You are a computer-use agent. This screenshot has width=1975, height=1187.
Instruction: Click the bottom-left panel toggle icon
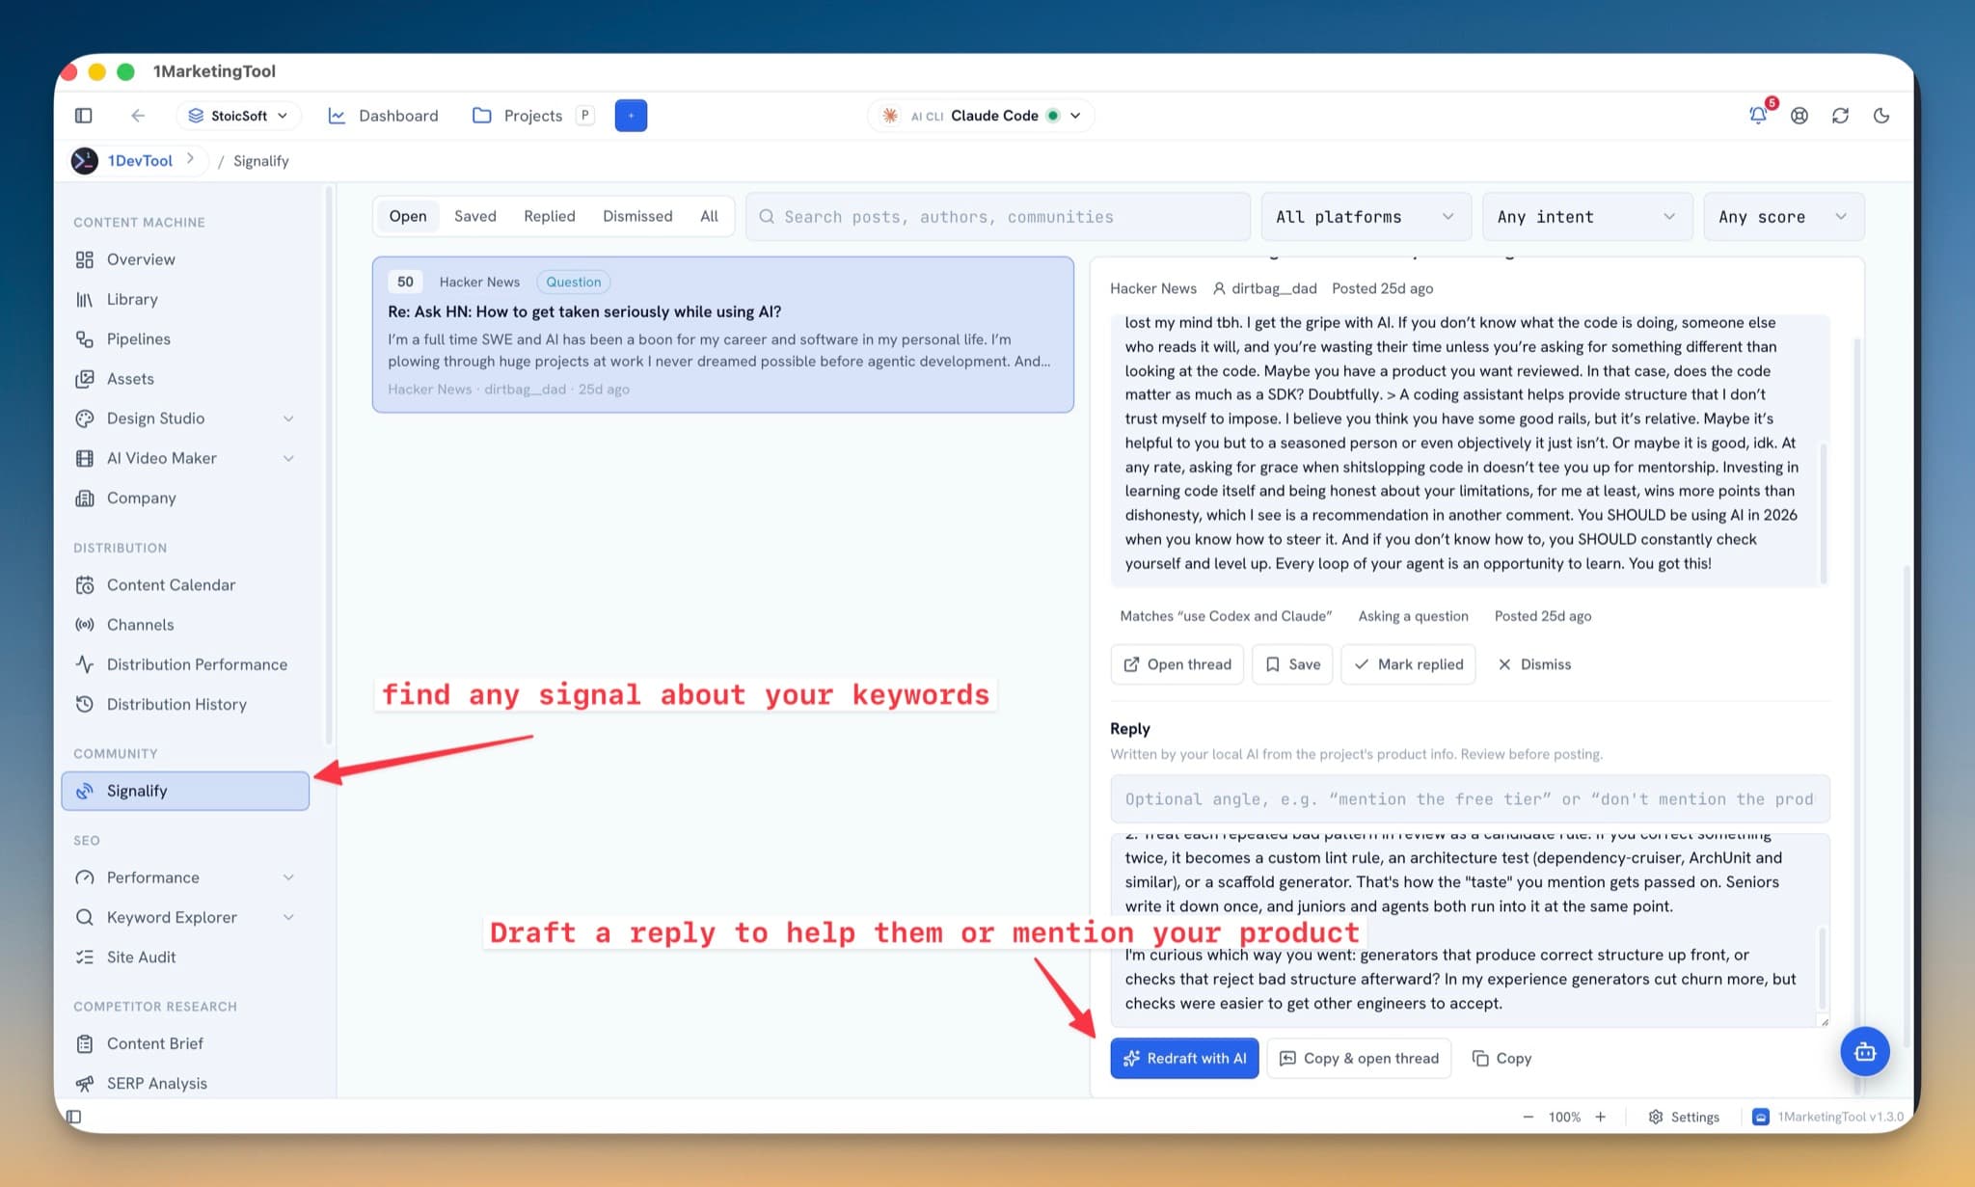coord(74,1117)
